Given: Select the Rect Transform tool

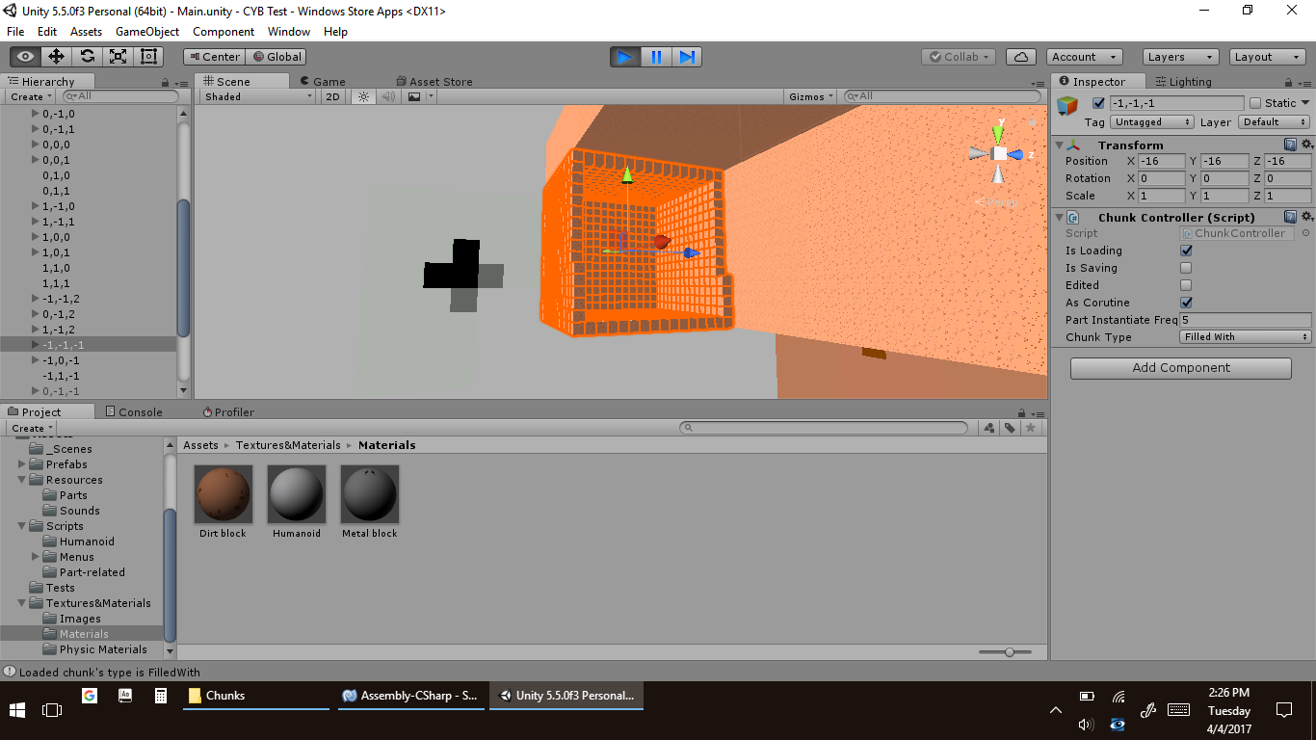Looking at the screenshot, I should click(148, 57).
